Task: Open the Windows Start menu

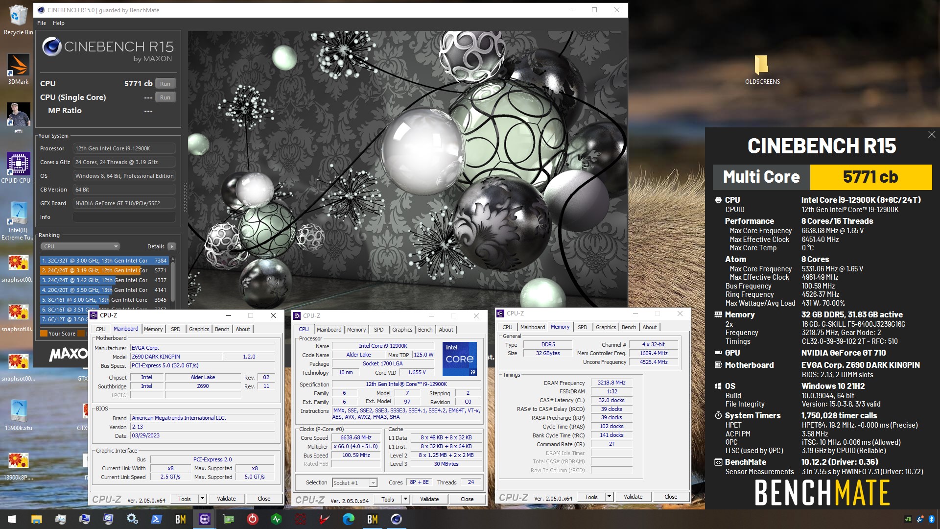Action: [12, 519]
